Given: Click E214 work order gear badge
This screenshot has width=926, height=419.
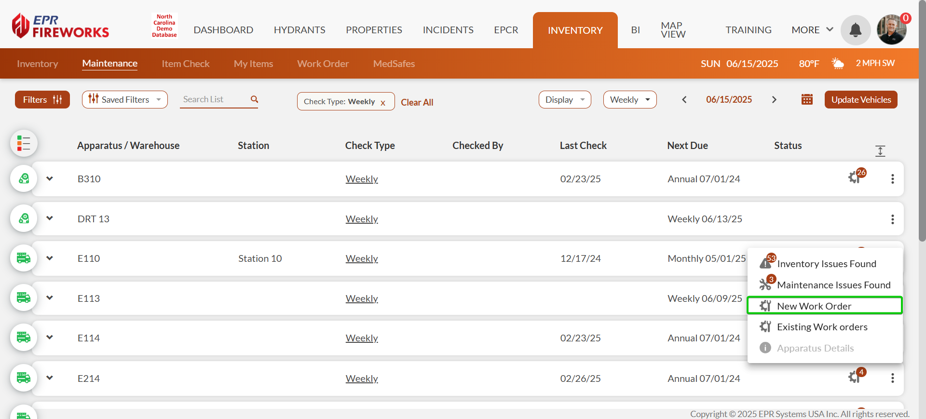Looking at the screenshot, I should [x=855, y=377].
